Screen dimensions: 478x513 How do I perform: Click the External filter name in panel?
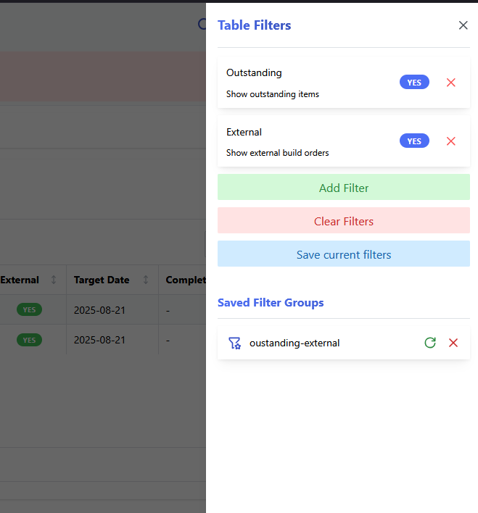[x=244, y=132]
